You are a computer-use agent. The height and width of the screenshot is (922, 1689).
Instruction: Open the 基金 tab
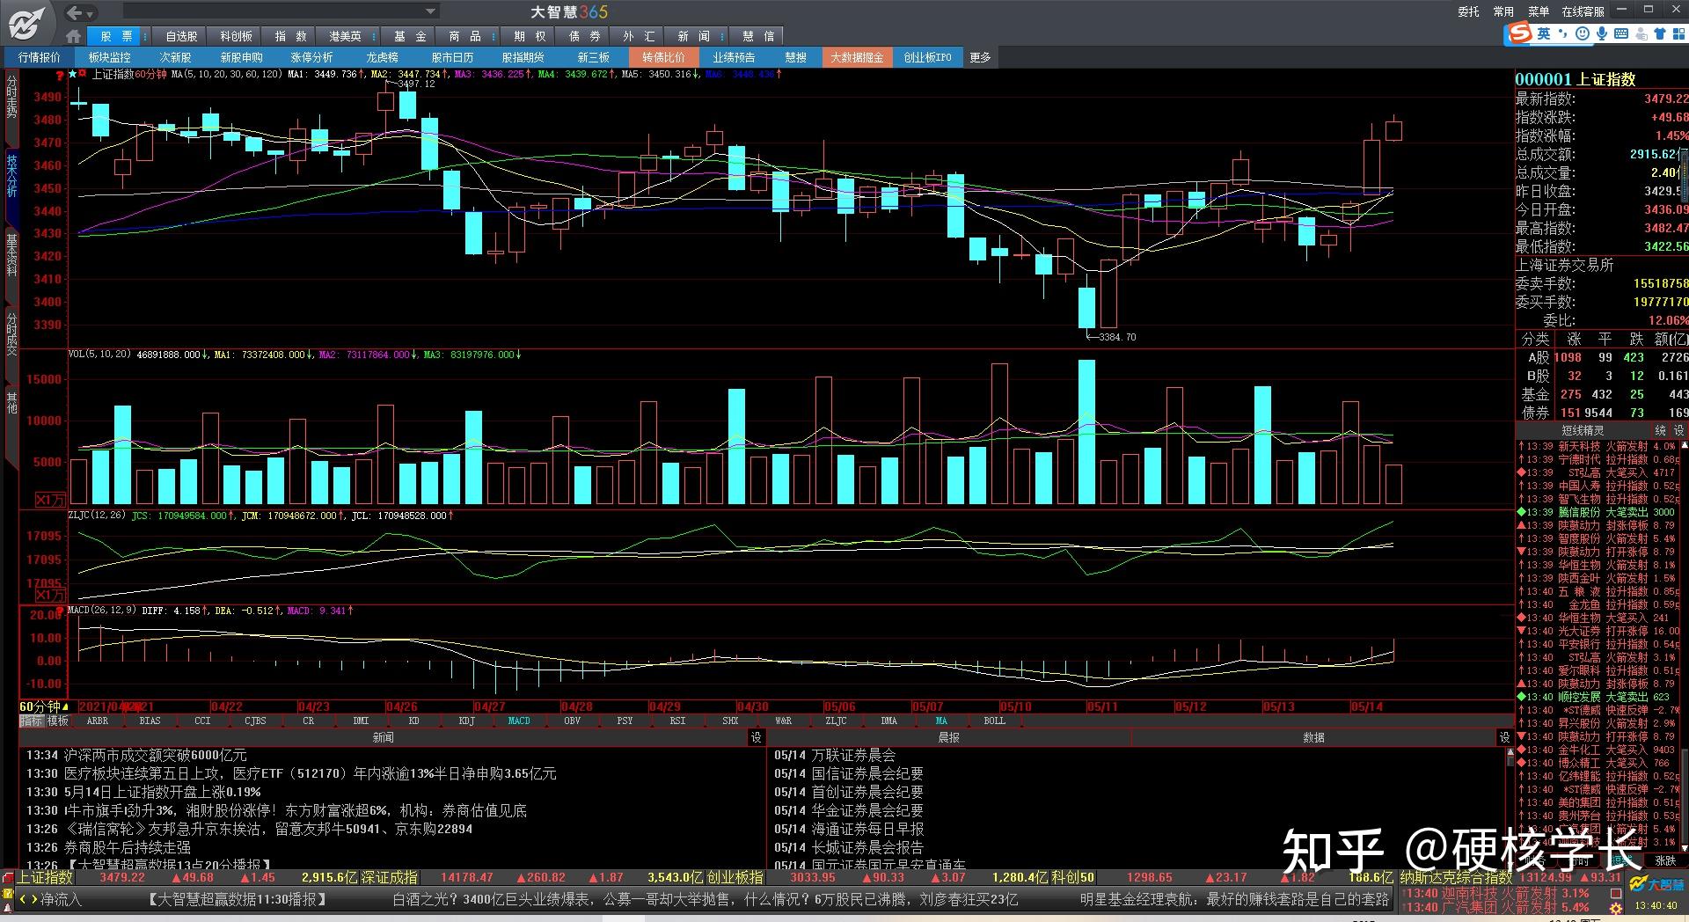click(410, 36)
